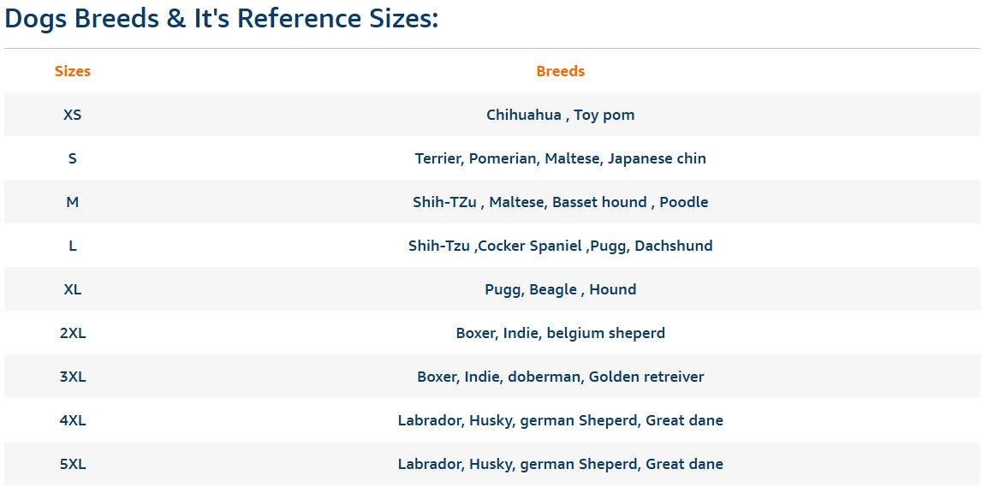Screen dimensions: 982x487
Task: Click the Boxer, Indie, belgium sheperd text
Action: pyautogui.click(x=561, y=333)
